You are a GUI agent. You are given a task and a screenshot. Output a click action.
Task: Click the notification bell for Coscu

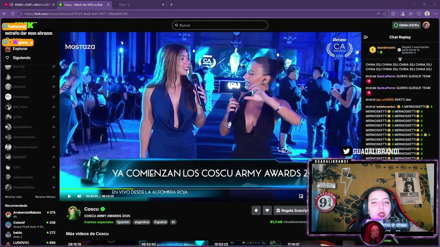pyautogui.click(x=256, y=211)
